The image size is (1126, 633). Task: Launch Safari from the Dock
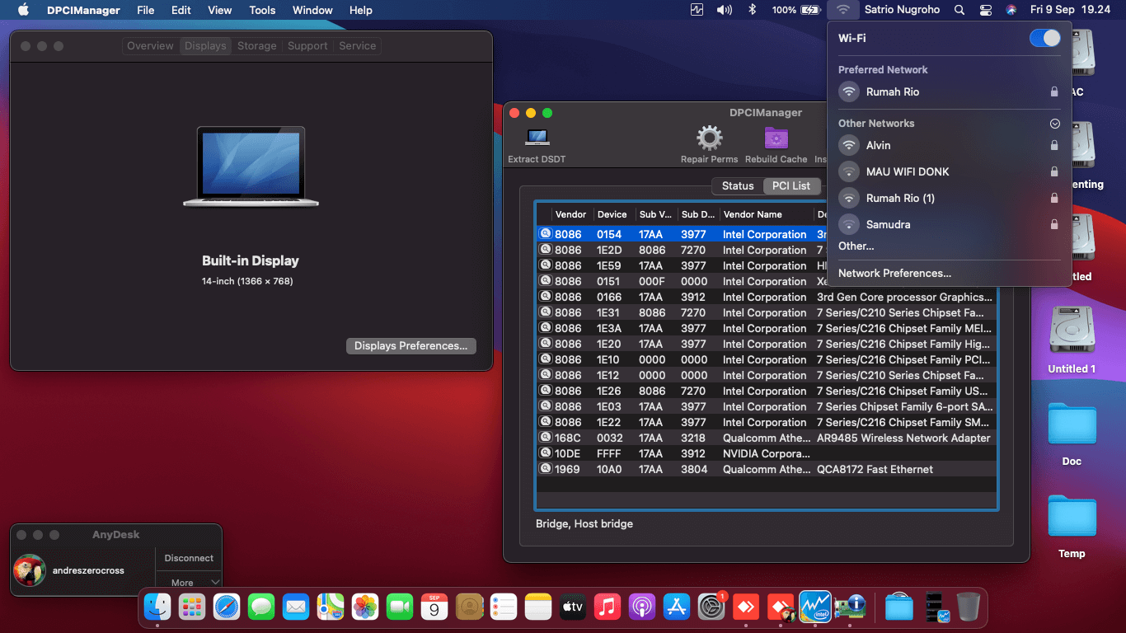coord(227,607)
